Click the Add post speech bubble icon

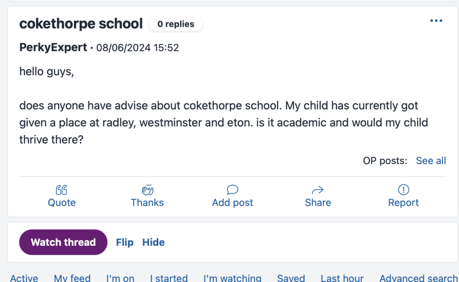pyautogui.click(x=232, y=189)
